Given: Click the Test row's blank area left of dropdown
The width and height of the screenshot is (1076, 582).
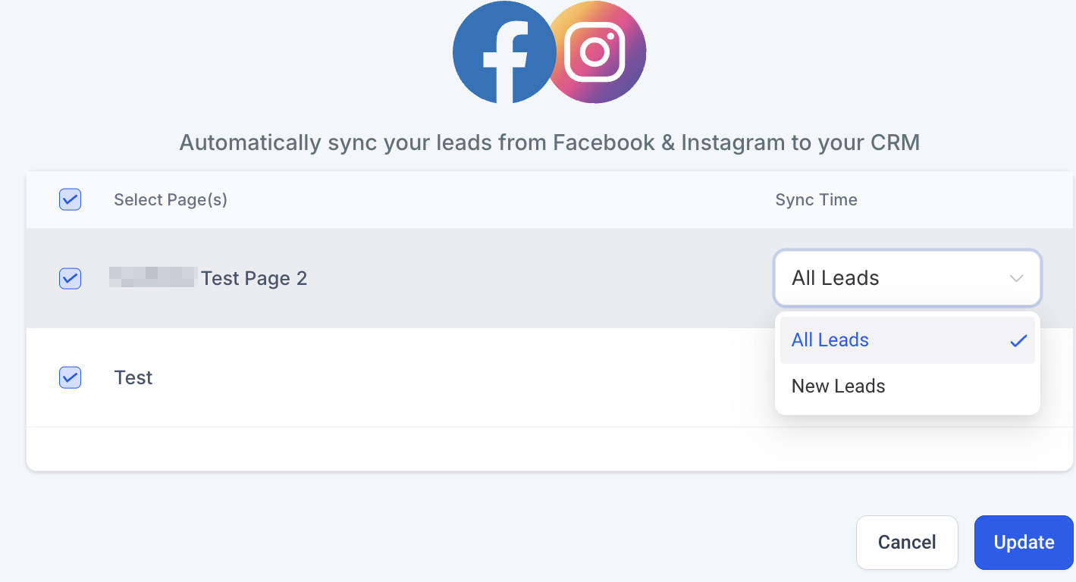Looking at the screenshot, I should pyautogui.click(x=455, y=377).
